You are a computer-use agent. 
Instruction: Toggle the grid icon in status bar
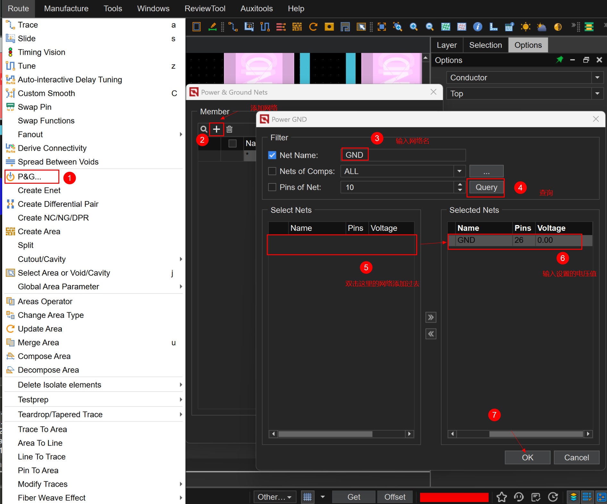(307, 497)
